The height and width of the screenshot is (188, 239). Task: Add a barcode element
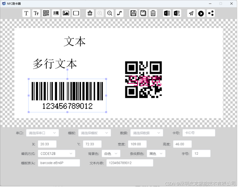tap(56, 13)
